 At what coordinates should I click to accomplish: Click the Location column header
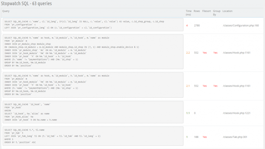[227, 11]
